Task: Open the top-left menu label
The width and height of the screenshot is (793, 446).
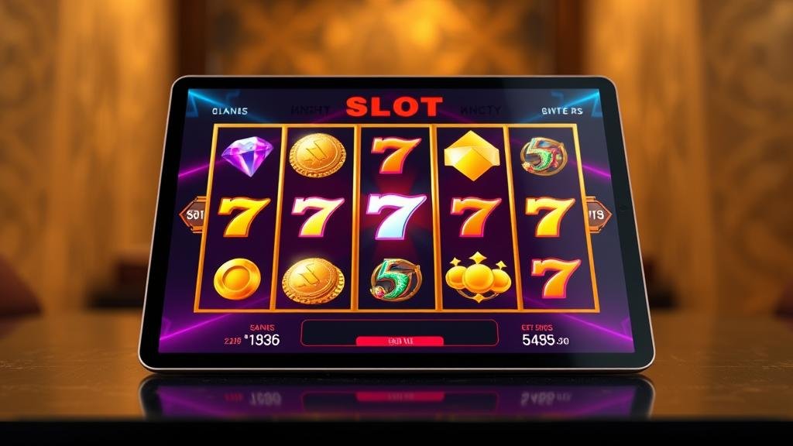Action: [229, 111]
